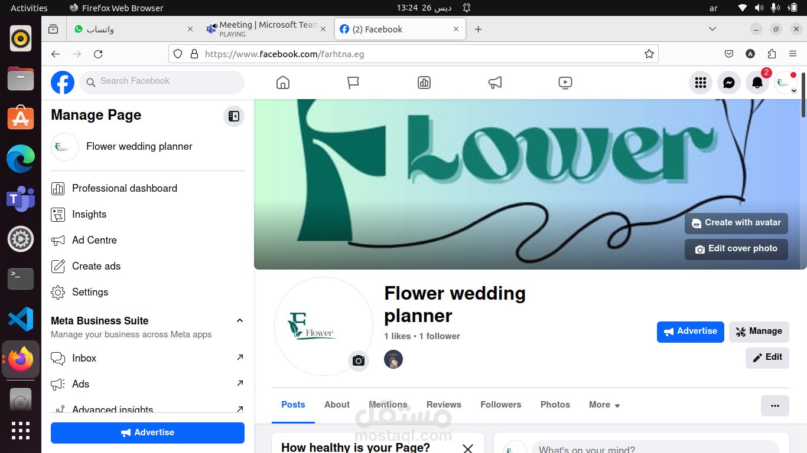807x453 pixels.
Task: Open the Messenger icon
Action: [x=729, y=83]
